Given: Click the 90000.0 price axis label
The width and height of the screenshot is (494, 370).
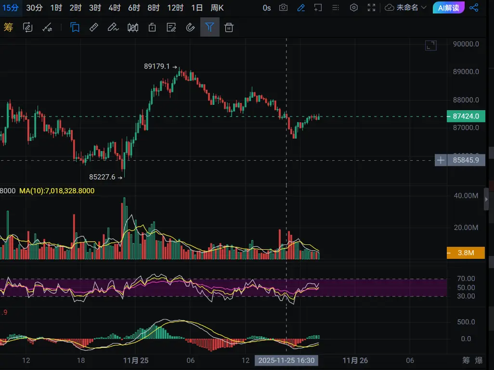Looking at the screenshot, I should [466, 44].
